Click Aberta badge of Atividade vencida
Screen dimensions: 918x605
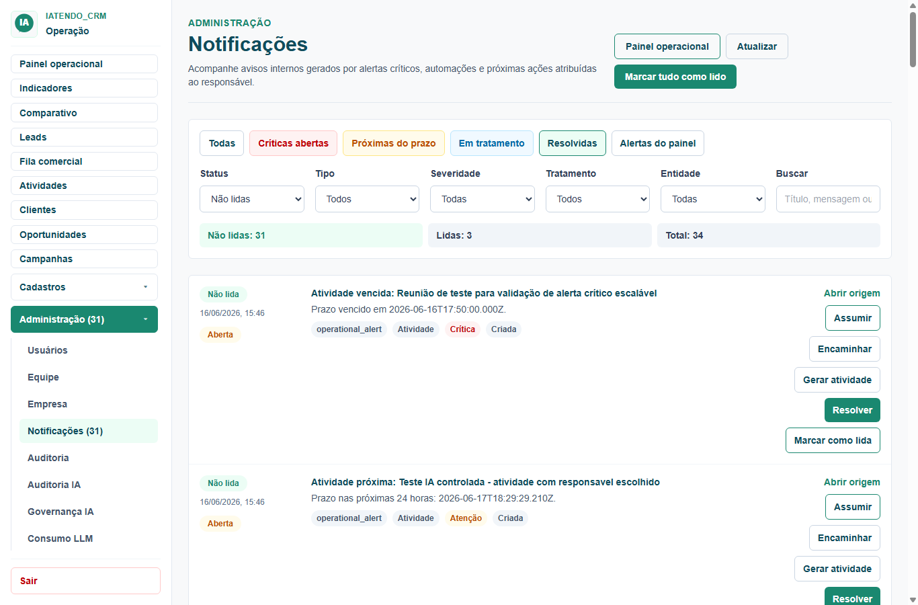coord(220,335)
